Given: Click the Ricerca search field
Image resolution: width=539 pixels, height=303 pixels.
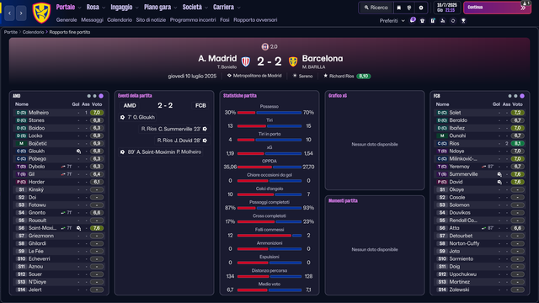Looking at the screenshot, I should pos(376,8).
